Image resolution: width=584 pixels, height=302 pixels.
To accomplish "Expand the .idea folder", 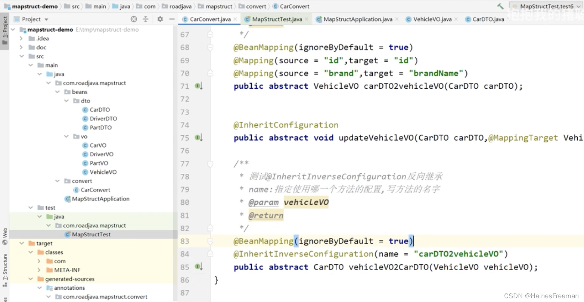I will (21, 38).
